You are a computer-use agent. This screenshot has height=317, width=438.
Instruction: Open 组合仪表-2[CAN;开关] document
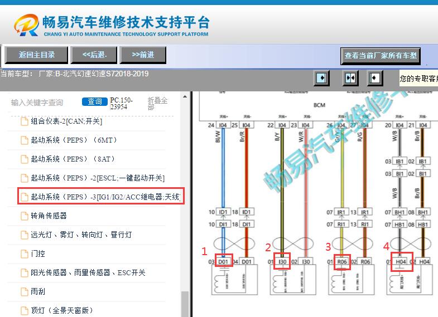[66, 121]
